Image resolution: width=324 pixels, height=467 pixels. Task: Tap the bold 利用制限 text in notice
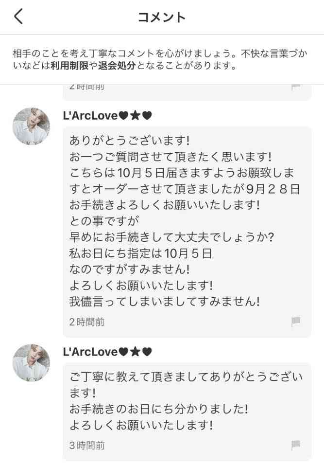tap(69, 66)
